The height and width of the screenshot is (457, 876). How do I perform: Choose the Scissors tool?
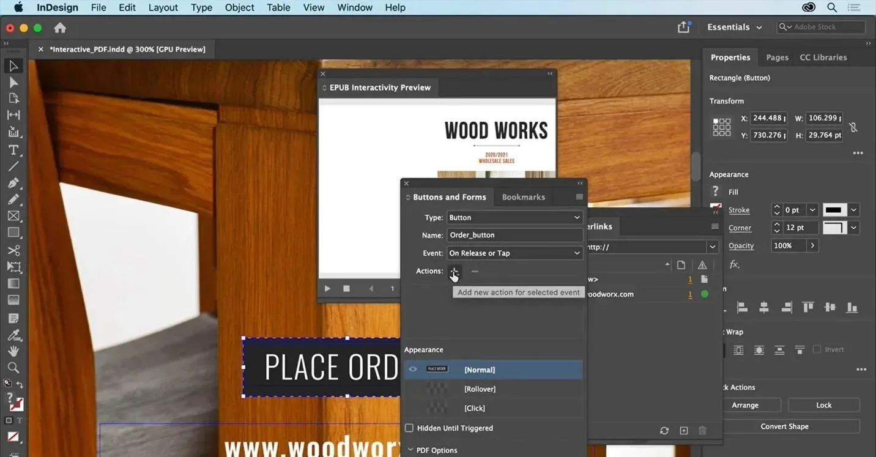[x=13, y=249]
